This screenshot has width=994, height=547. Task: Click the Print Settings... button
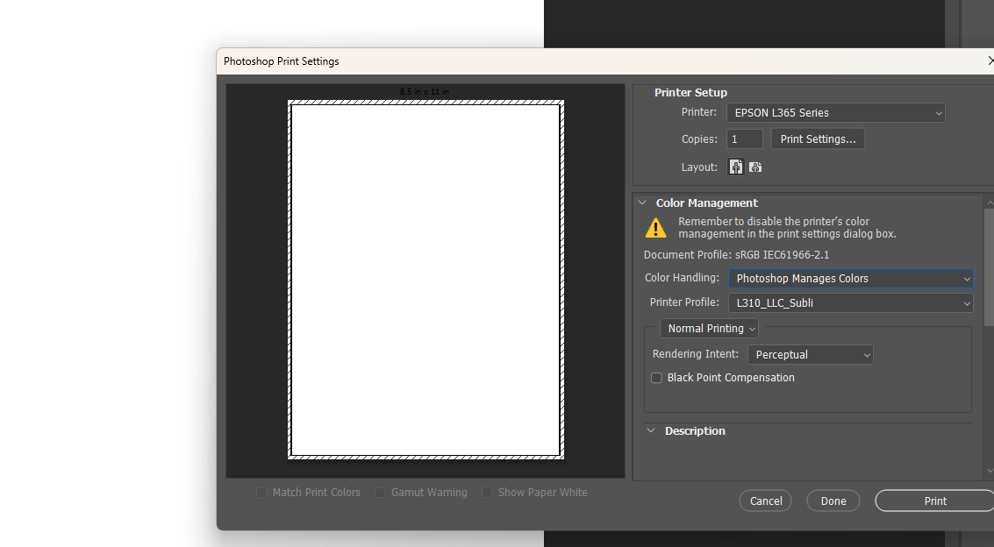click(x=818, y=139)
